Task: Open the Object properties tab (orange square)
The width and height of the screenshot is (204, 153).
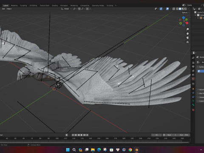Action: tap(193, 89)
